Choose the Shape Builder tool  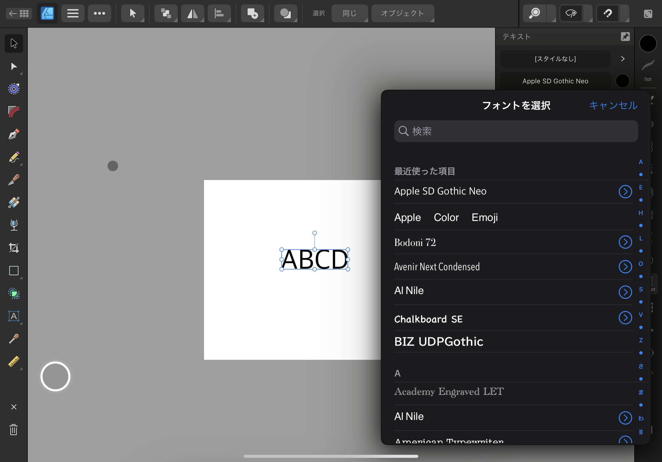point(14,294)
